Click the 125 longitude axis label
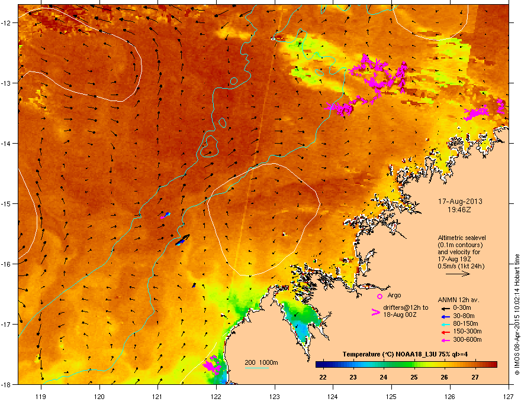Image resolution: width=521 pixels, height=402 pixels. click(x=391, y=396)
